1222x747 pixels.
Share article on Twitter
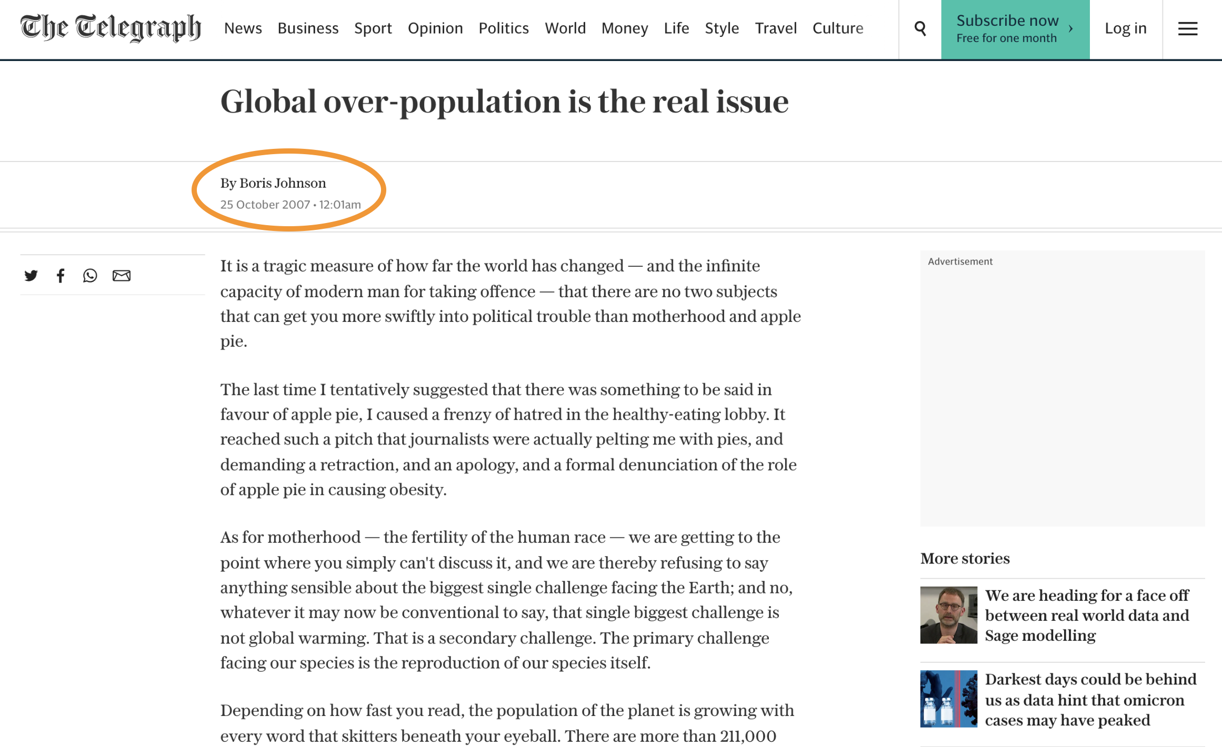pos(31,275)
